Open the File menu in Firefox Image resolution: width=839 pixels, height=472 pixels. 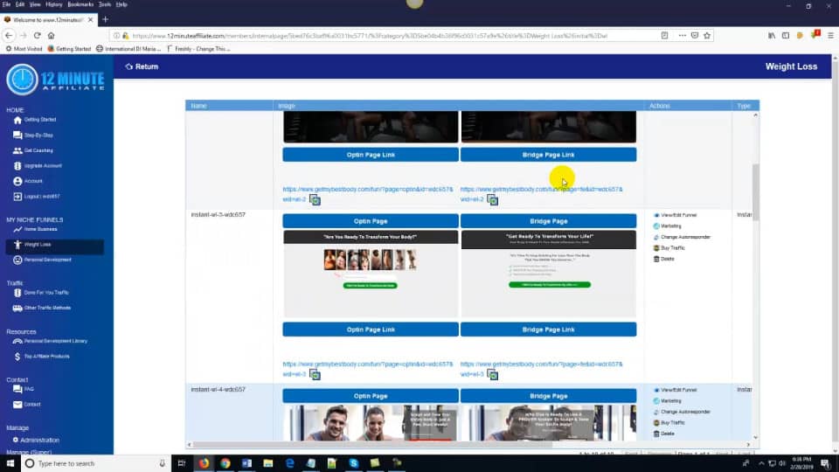[6, 4]
